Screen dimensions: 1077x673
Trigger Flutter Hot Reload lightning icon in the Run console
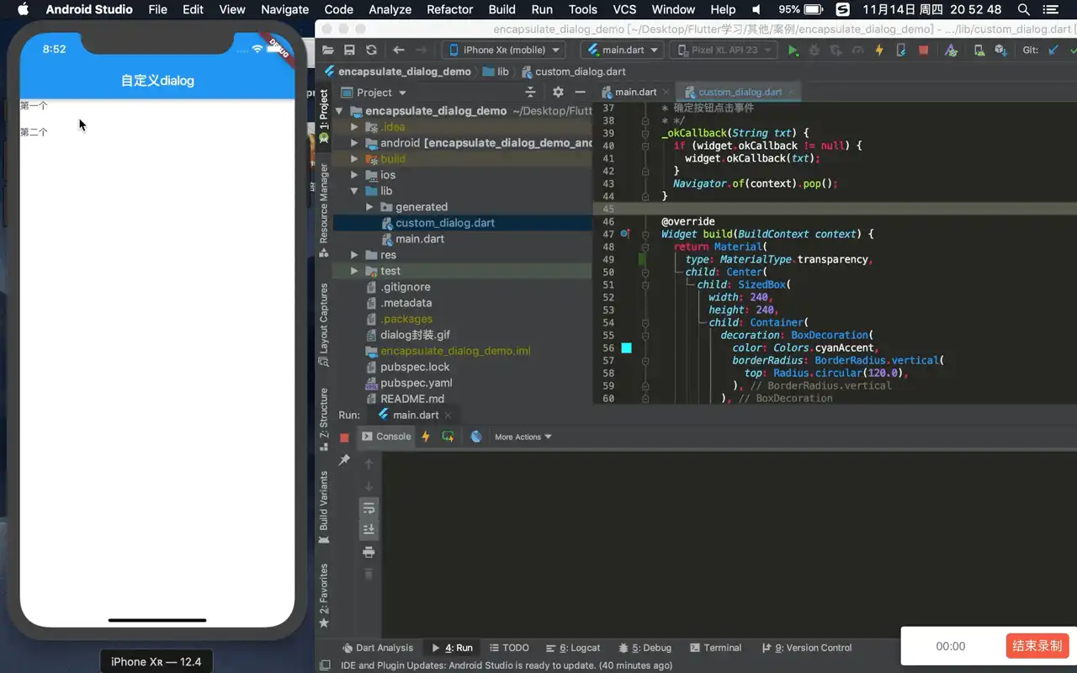426,437
